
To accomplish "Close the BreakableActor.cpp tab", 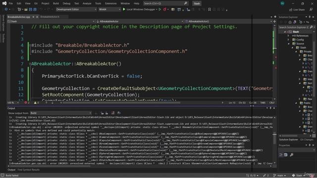I will [37, 17].
